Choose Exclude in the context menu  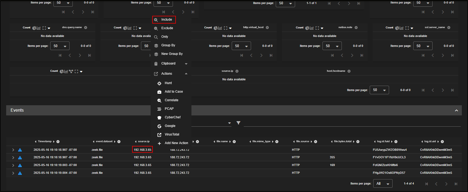tap(167, 28)
